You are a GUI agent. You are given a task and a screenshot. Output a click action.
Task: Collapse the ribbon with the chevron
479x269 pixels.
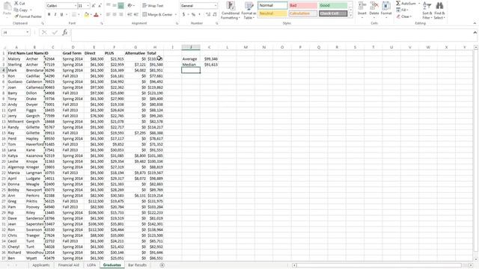click(475, 23)
